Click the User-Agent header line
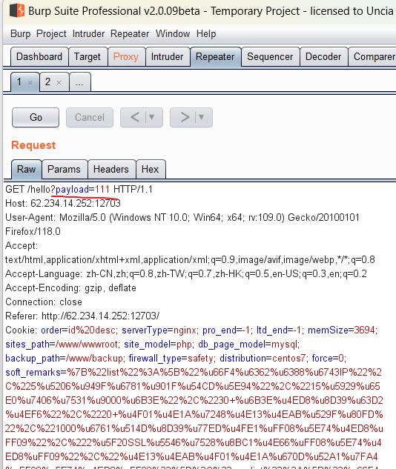Image resolution: width=396 pixels, height=469 pixels. tap(182, 224)
